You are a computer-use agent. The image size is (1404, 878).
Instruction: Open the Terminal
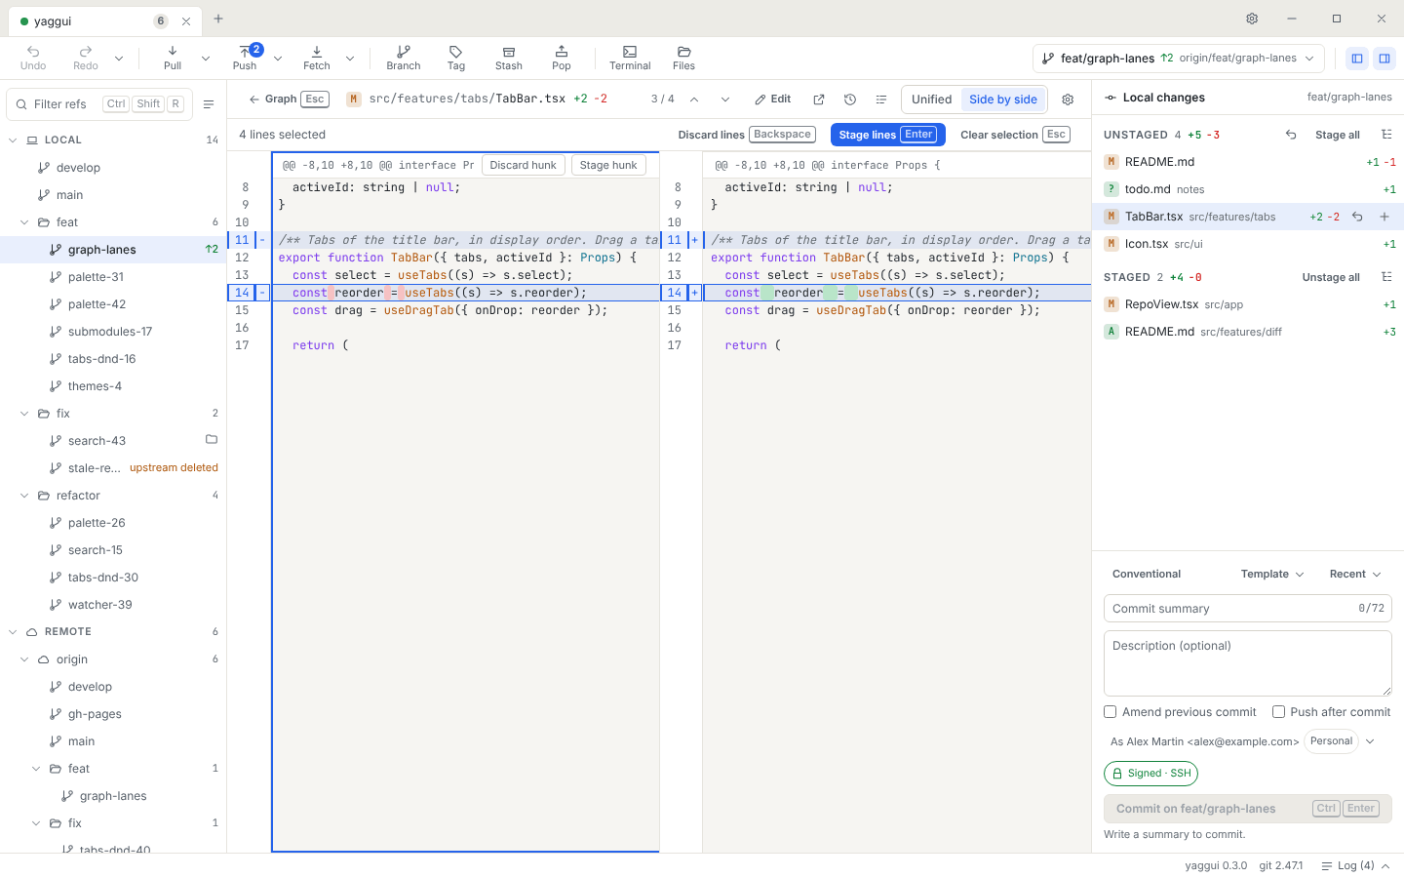coord(630,58)
